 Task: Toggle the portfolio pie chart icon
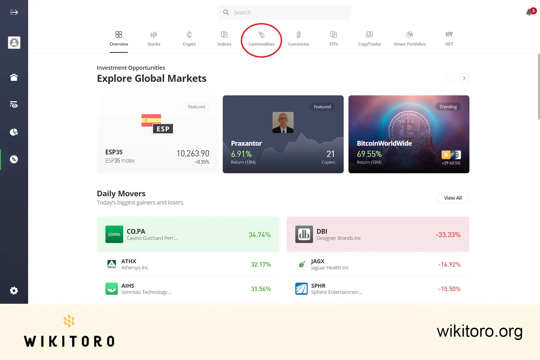[x=14, y=132]
